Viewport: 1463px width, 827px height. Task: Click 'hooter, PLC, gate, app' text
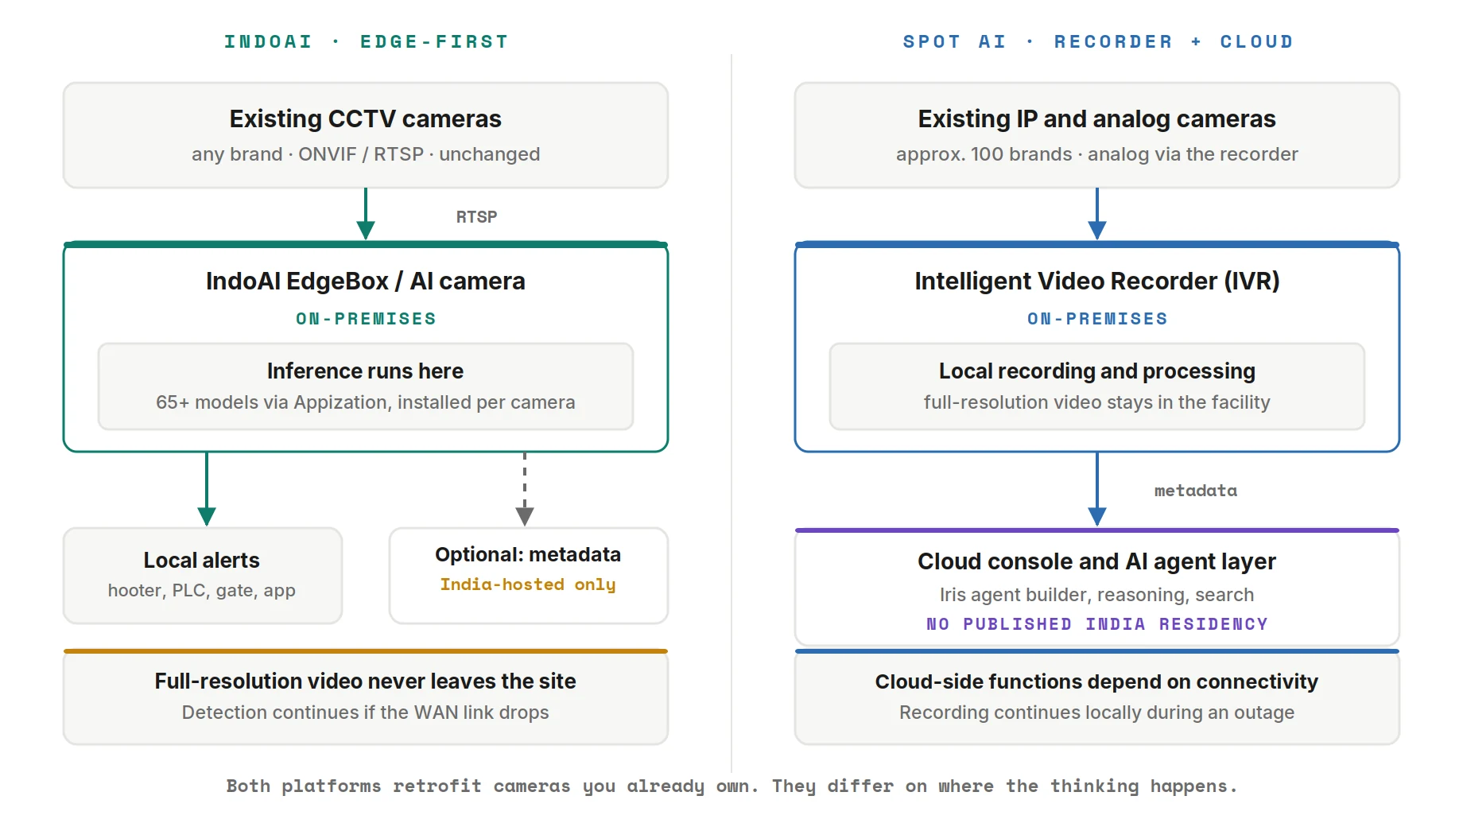[x=202, y=590]
